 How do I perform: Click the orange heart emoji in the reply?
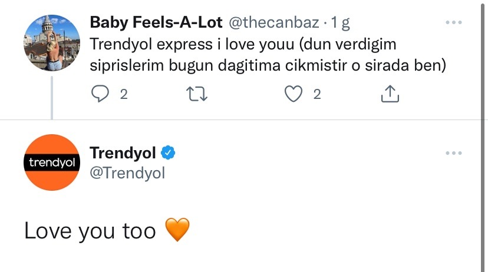click(177, 230)
